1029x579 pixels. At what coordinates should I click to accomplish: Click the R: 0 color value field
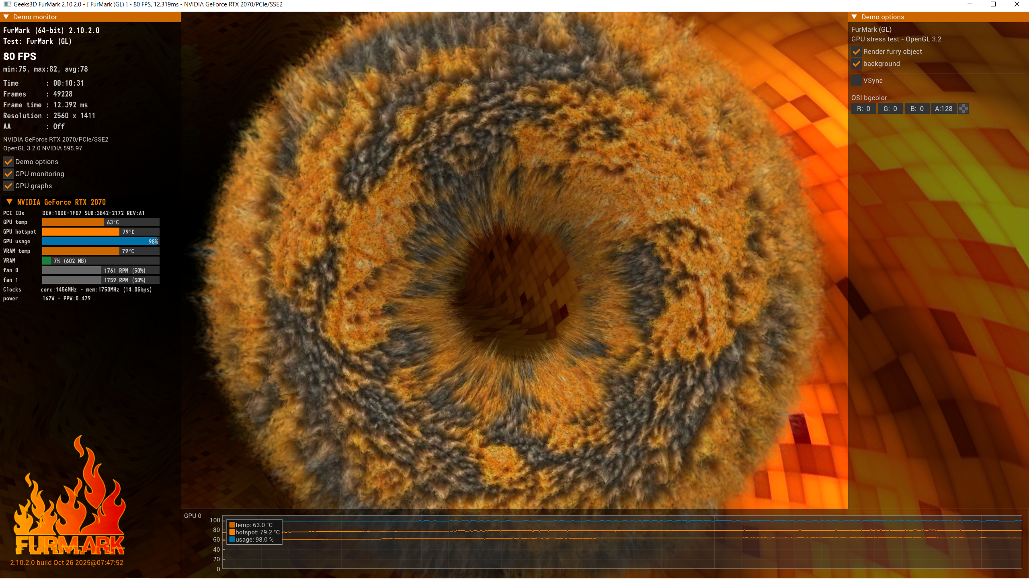click(863, 109)
